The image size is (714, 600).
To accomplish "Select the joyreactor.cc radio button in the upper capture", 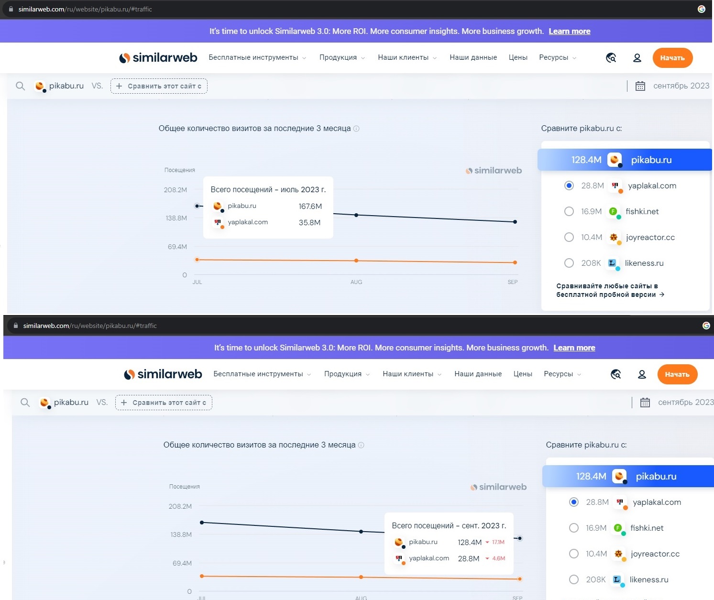I will (x=569, y=237).
